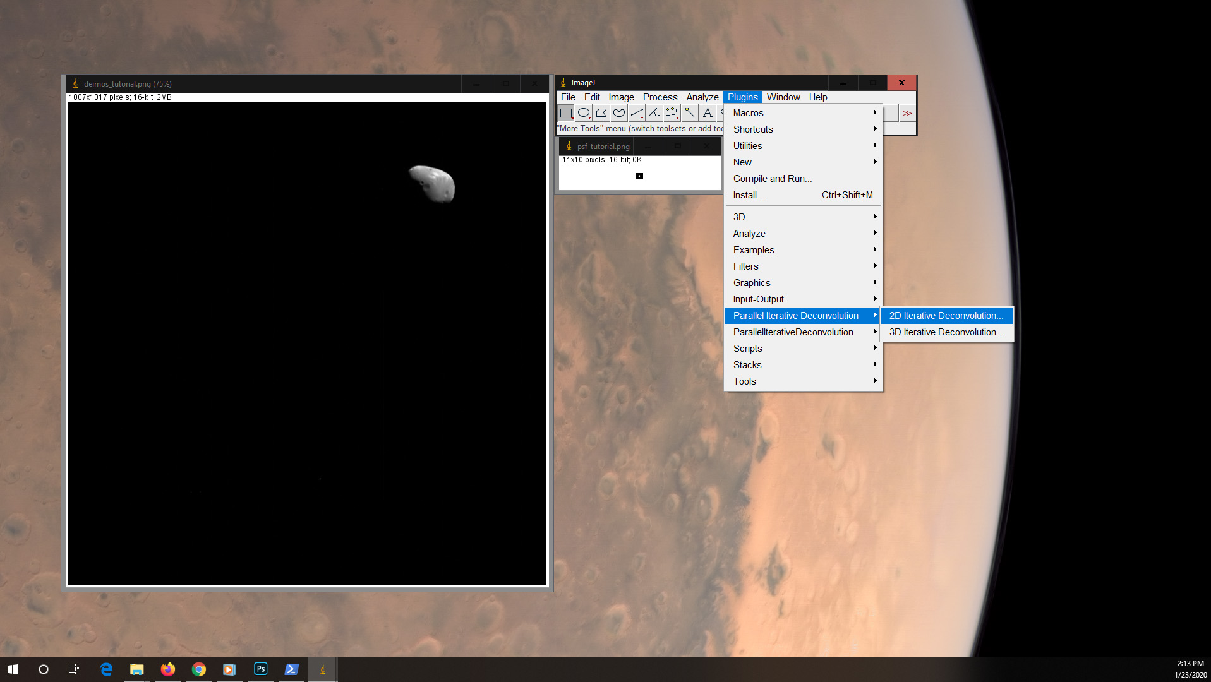
Task: Select the Straight Line tool
Action: tap(637, 113)
